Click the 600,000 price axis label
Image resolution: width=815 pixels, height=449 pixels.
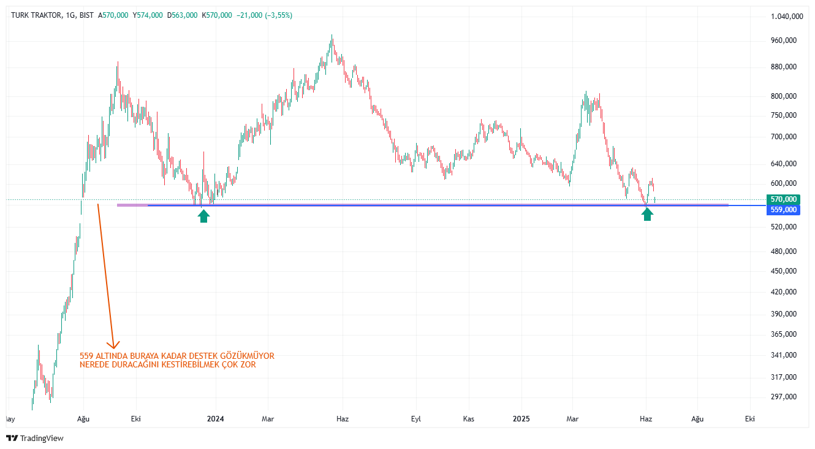pyautogui.click(x=784, y=183)
